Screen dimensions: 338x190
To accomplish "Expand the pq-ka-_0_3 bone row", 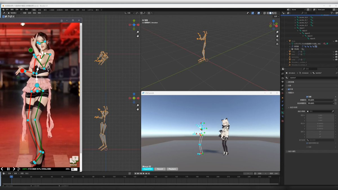I will coord(295,25).
